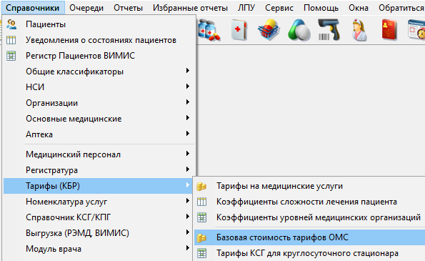
Task: Select Уведомления о состояниях пациентов entry
Action: coord(99,40)
